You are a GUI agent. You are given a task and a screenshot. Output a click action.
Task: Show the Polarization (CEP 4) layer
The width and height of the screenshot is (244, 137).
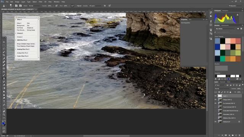(x=215, y=114)
